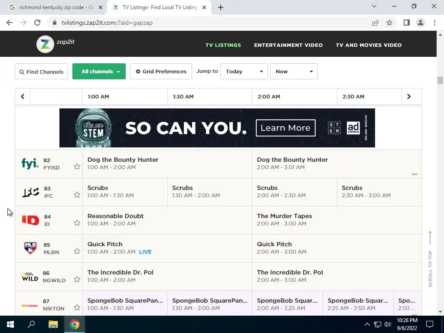This screenshot has width=444, height=333.
Task: Click the 2:00 AM time column header
Action: (x=294, y=97)
